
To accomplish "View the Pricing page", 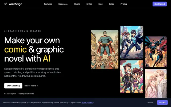I will tap(124, 4).
